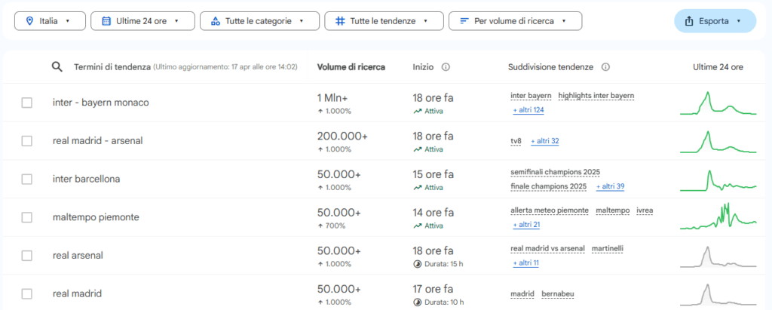The height and width of the screenshot is (310, 772).
Task: Click the search magnifier icon
Action: click(57, 67)
